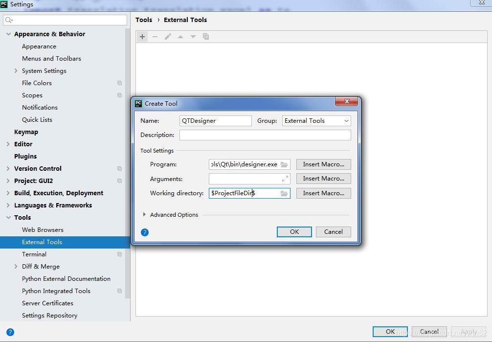Focus the Name field containing QTDesigner
The height and width of the screenshot is (342, 492).
pos(216,121)
